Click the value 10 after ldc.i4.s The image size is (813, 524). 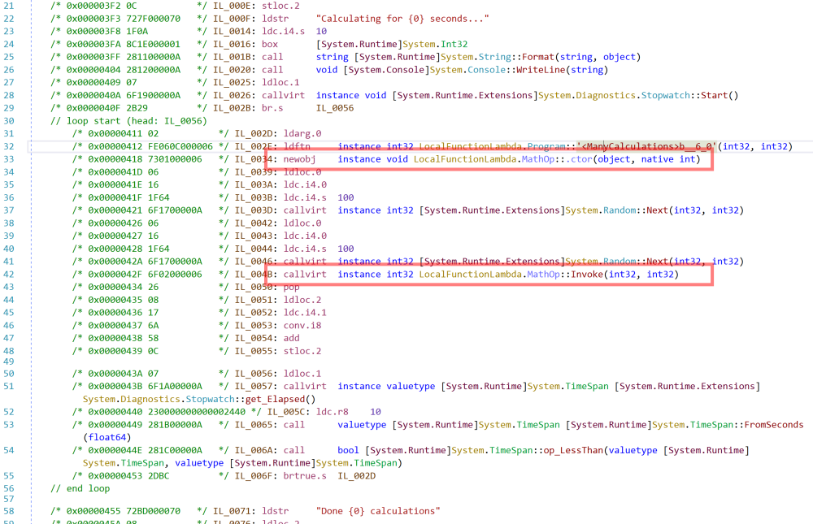[321, 31]
